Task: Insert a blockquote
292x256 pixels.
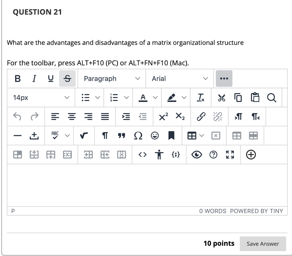Action: (x=121, y=136)
